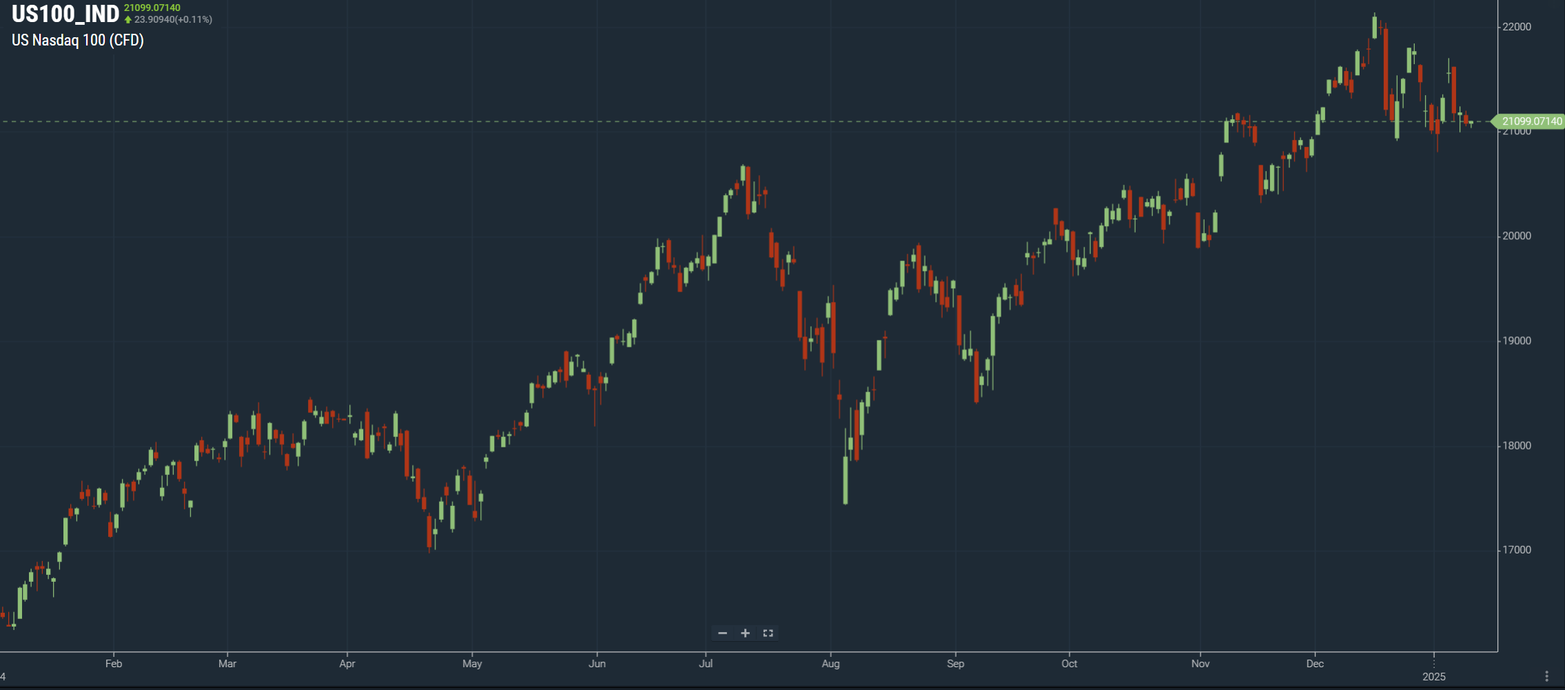Click the Aug time axis label

pos(830,664)
